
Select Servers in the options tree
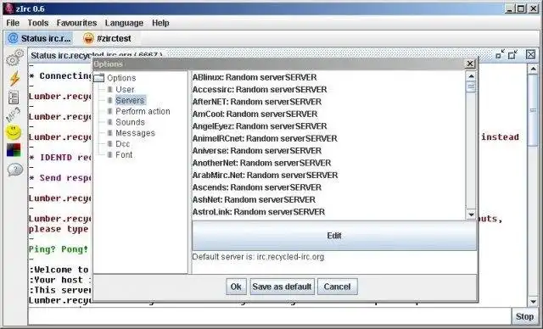click(x=130, y=100)
